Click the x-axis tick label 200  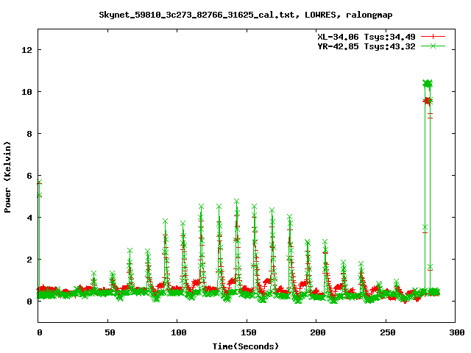318,332
